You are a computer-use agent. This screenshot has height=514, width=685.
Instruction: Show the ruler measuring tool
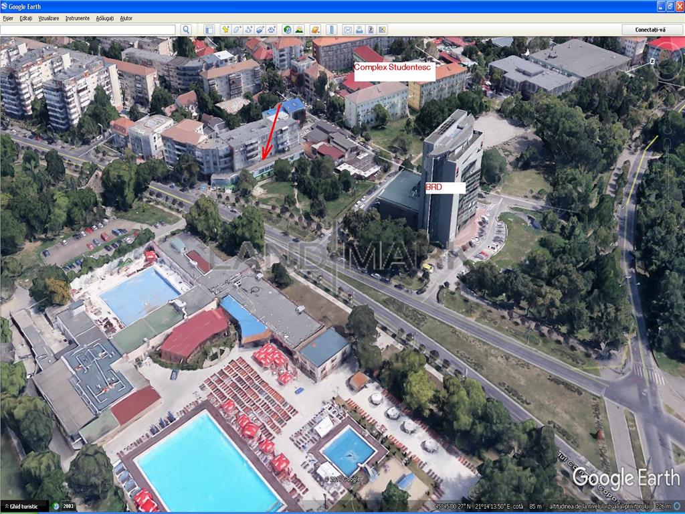coord(331,29)
